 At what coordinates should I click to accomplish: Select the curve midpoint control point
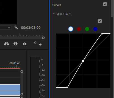point(83,61)
